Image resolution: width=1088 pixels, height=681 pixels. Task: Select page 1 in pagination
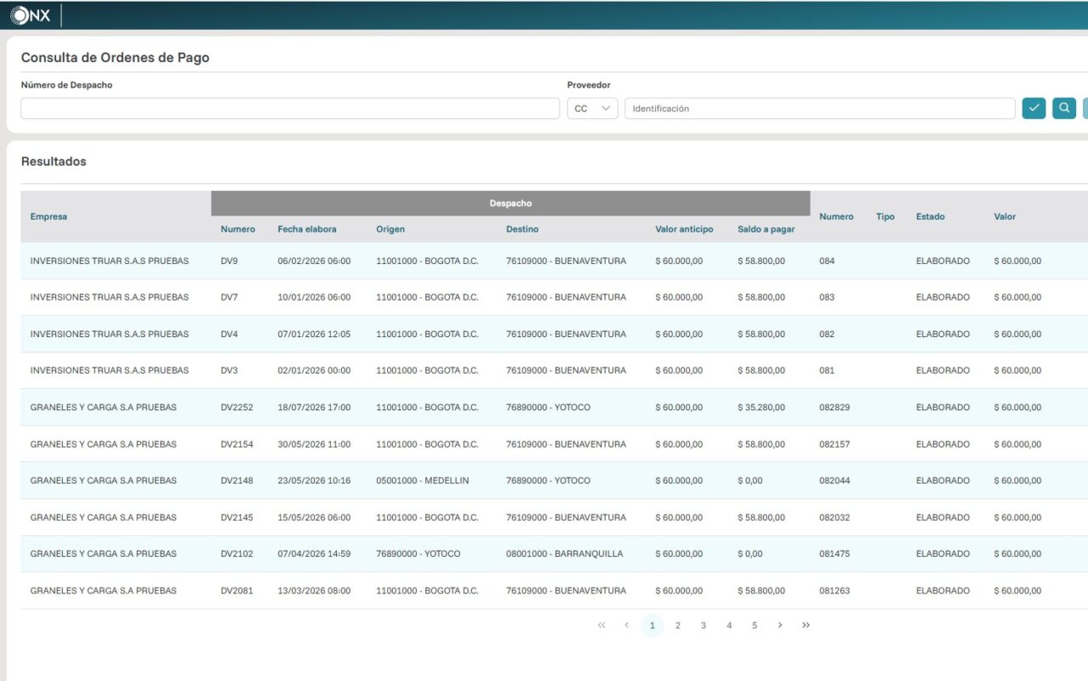[x=652, y=626]
